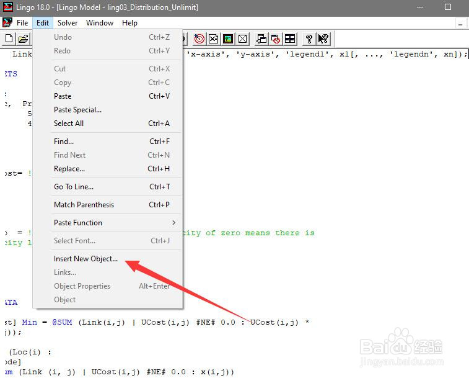469x378 pixels.
Task: Click the matrix Picture toolbar icon
Action: click(x=228, y=38)
